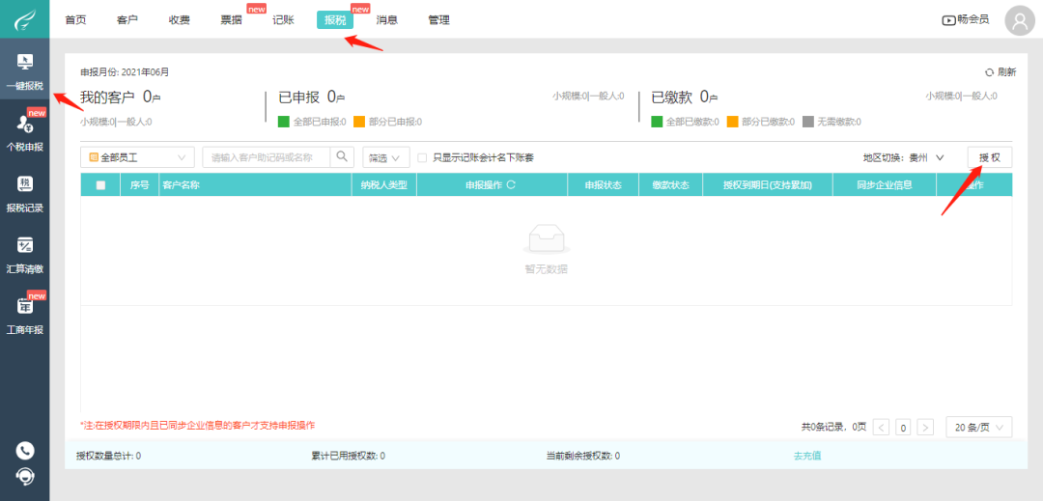The height and width of the screenshot is (501, 1043).
Task: Switch to the 报税 tab
Action: point(335,20)
